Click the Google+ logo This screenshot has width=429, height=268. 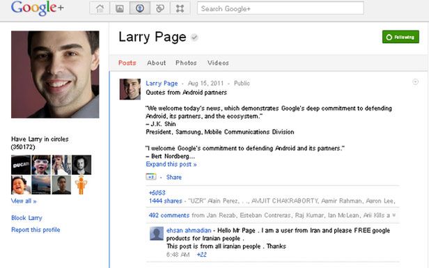[38, 8]
